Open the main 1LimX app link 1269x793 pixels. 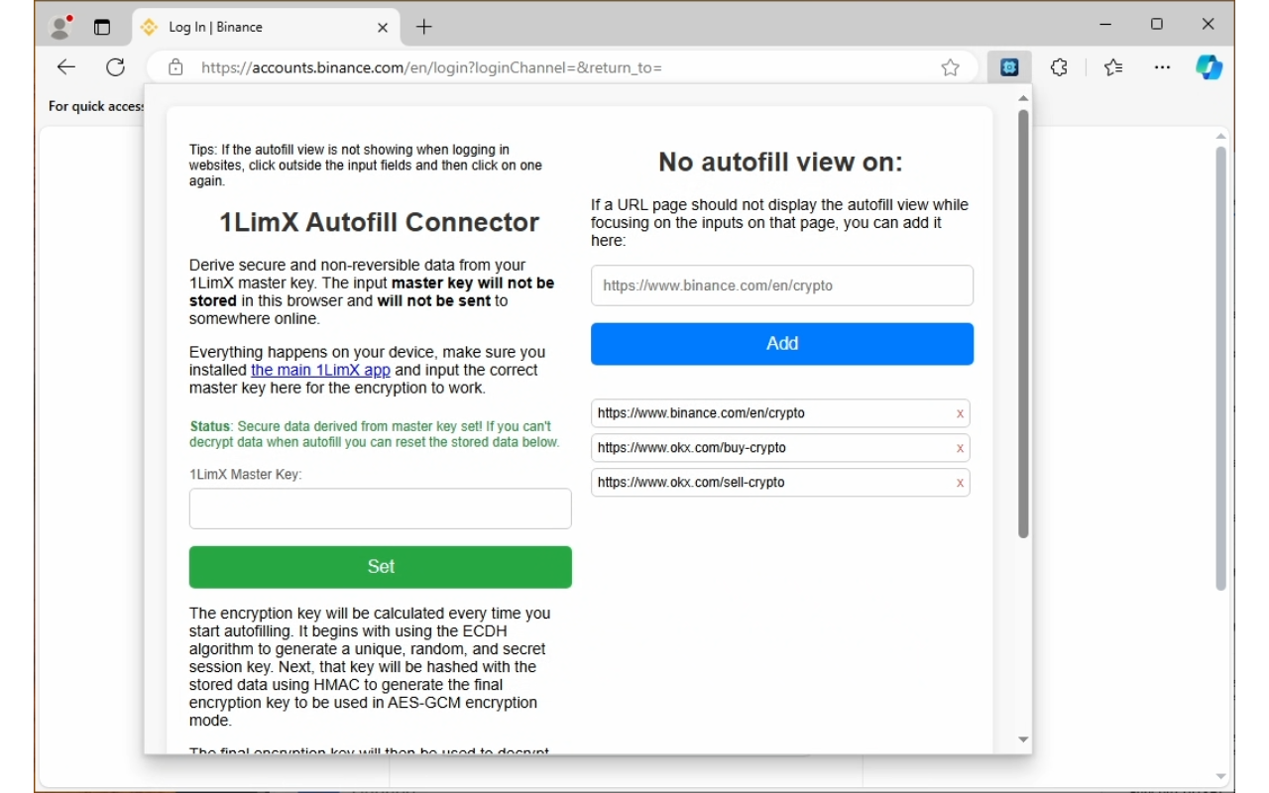320,370
